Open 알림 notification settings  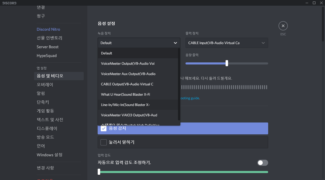[x=41, y=93]
